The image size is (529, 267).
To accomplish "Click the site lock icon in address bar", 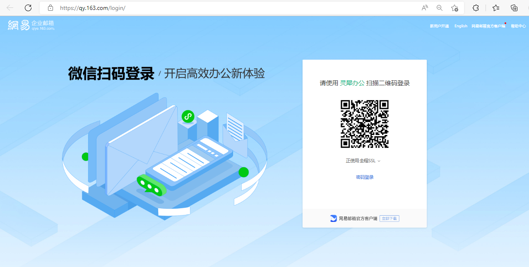I will [x=50, y=7].
